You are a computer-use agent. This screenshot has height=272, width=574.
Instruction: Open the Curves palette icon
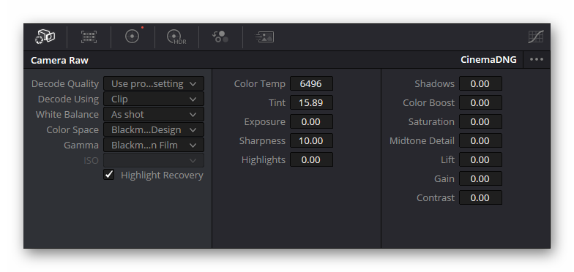536,37
